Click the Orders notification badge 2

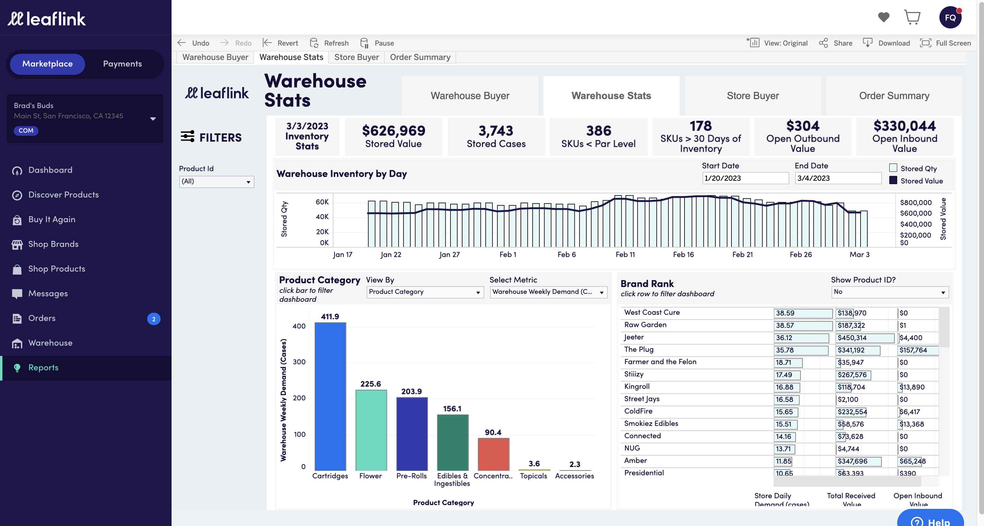click(x=154, y=319)
